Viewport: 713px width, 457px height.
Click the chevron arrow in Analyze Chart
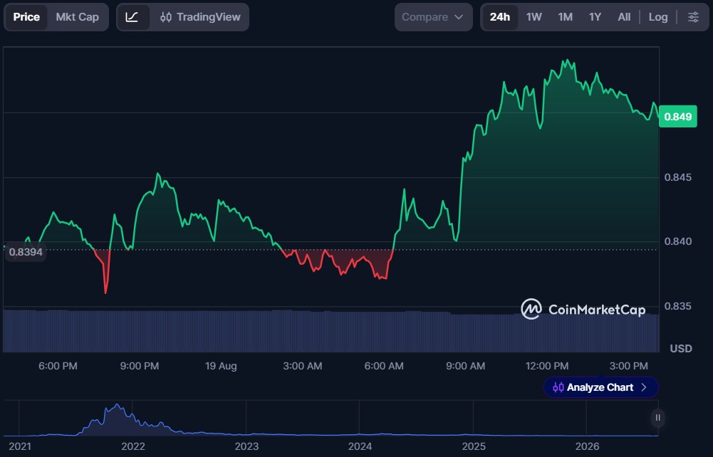[643, 387]
